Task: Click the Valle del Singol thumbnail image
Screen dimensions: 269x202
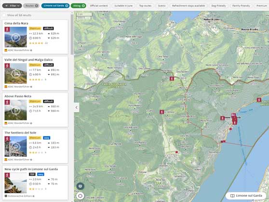Action: tap(15, 73)
